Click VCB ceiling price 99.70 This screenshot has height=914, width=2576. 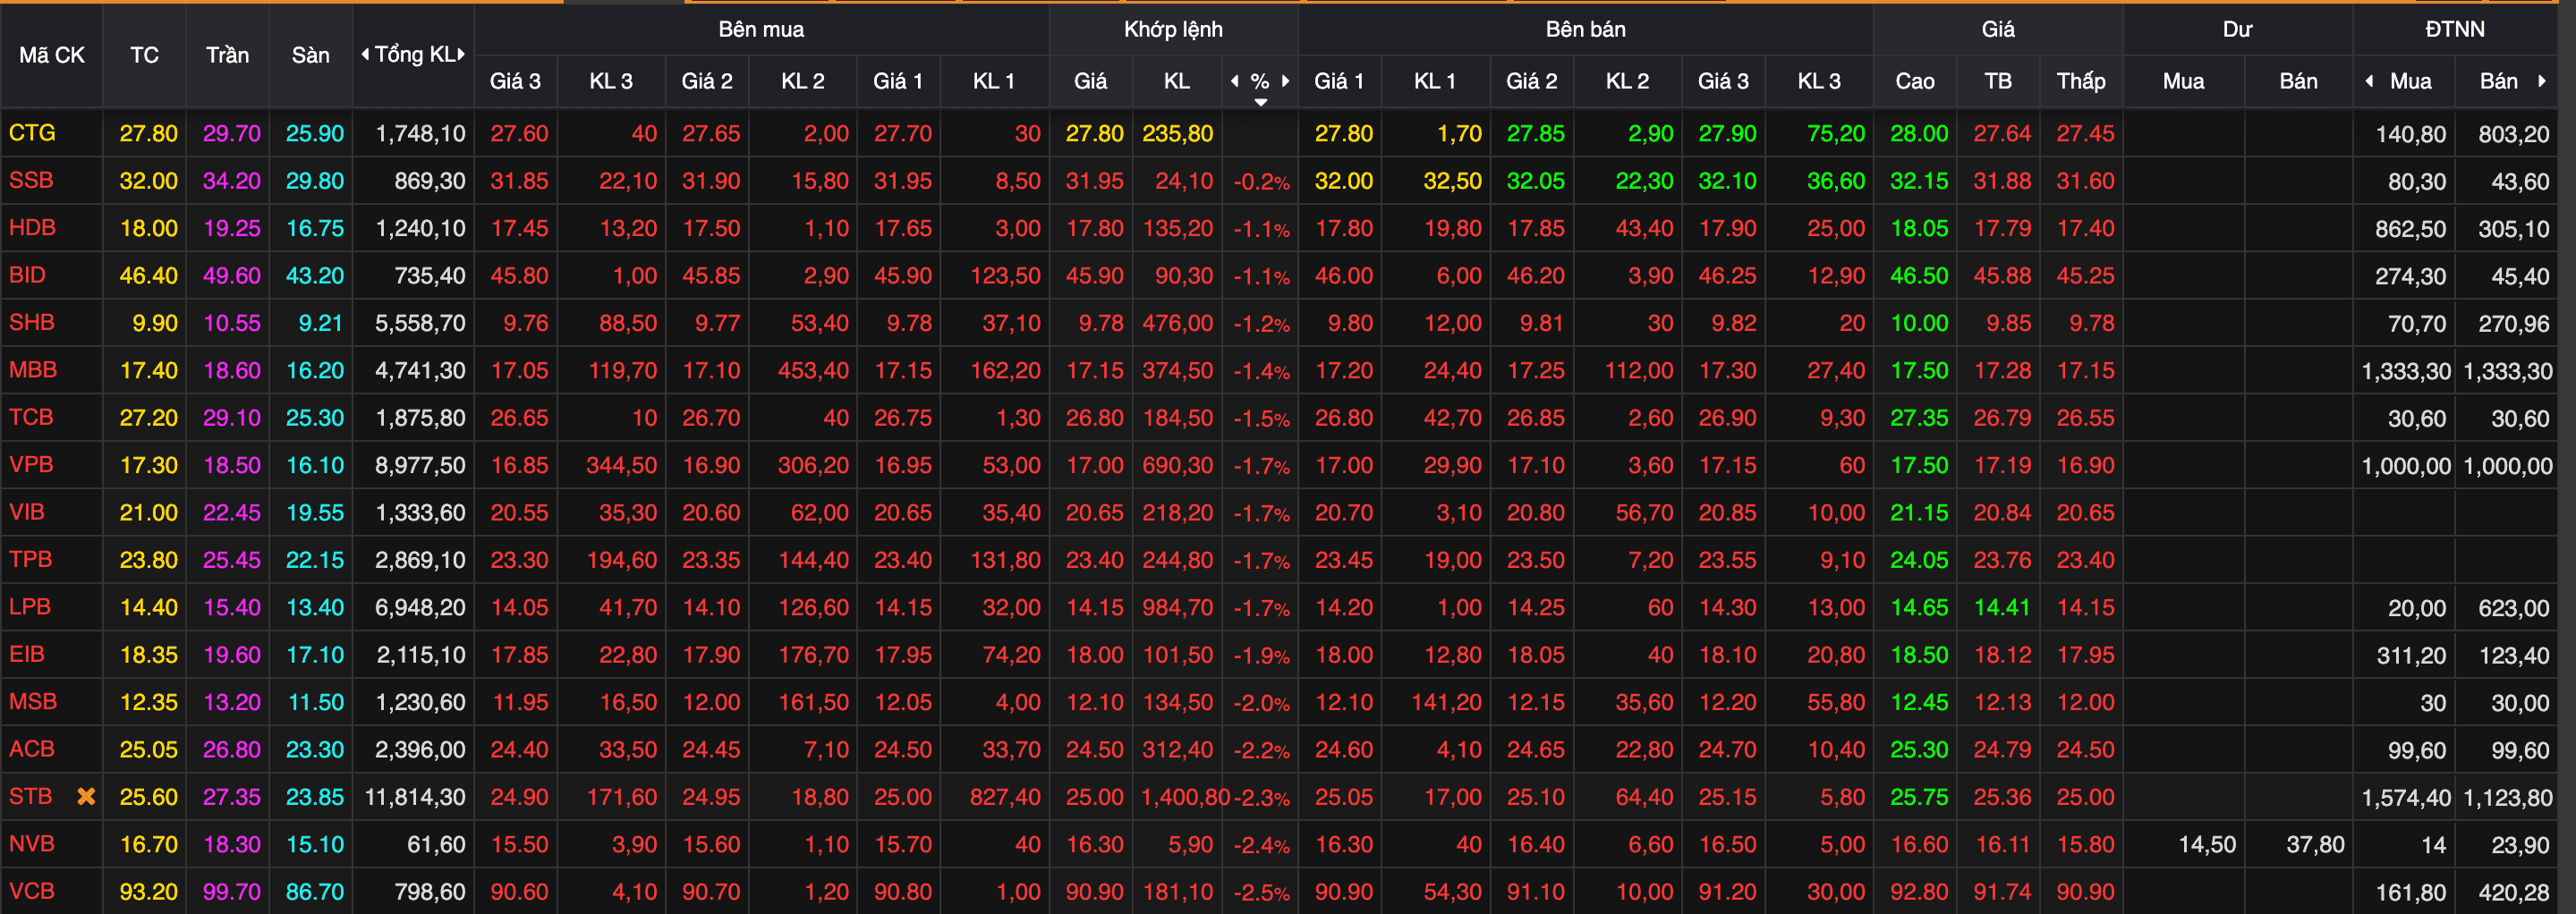pyautogui.click(x=232, y=892)
